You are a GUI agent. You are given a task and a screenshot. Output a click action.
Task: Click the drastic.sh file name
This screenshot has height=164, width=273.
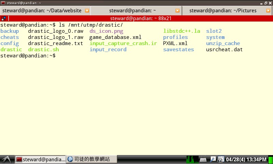pyautogui.click(x=44, y=50)
